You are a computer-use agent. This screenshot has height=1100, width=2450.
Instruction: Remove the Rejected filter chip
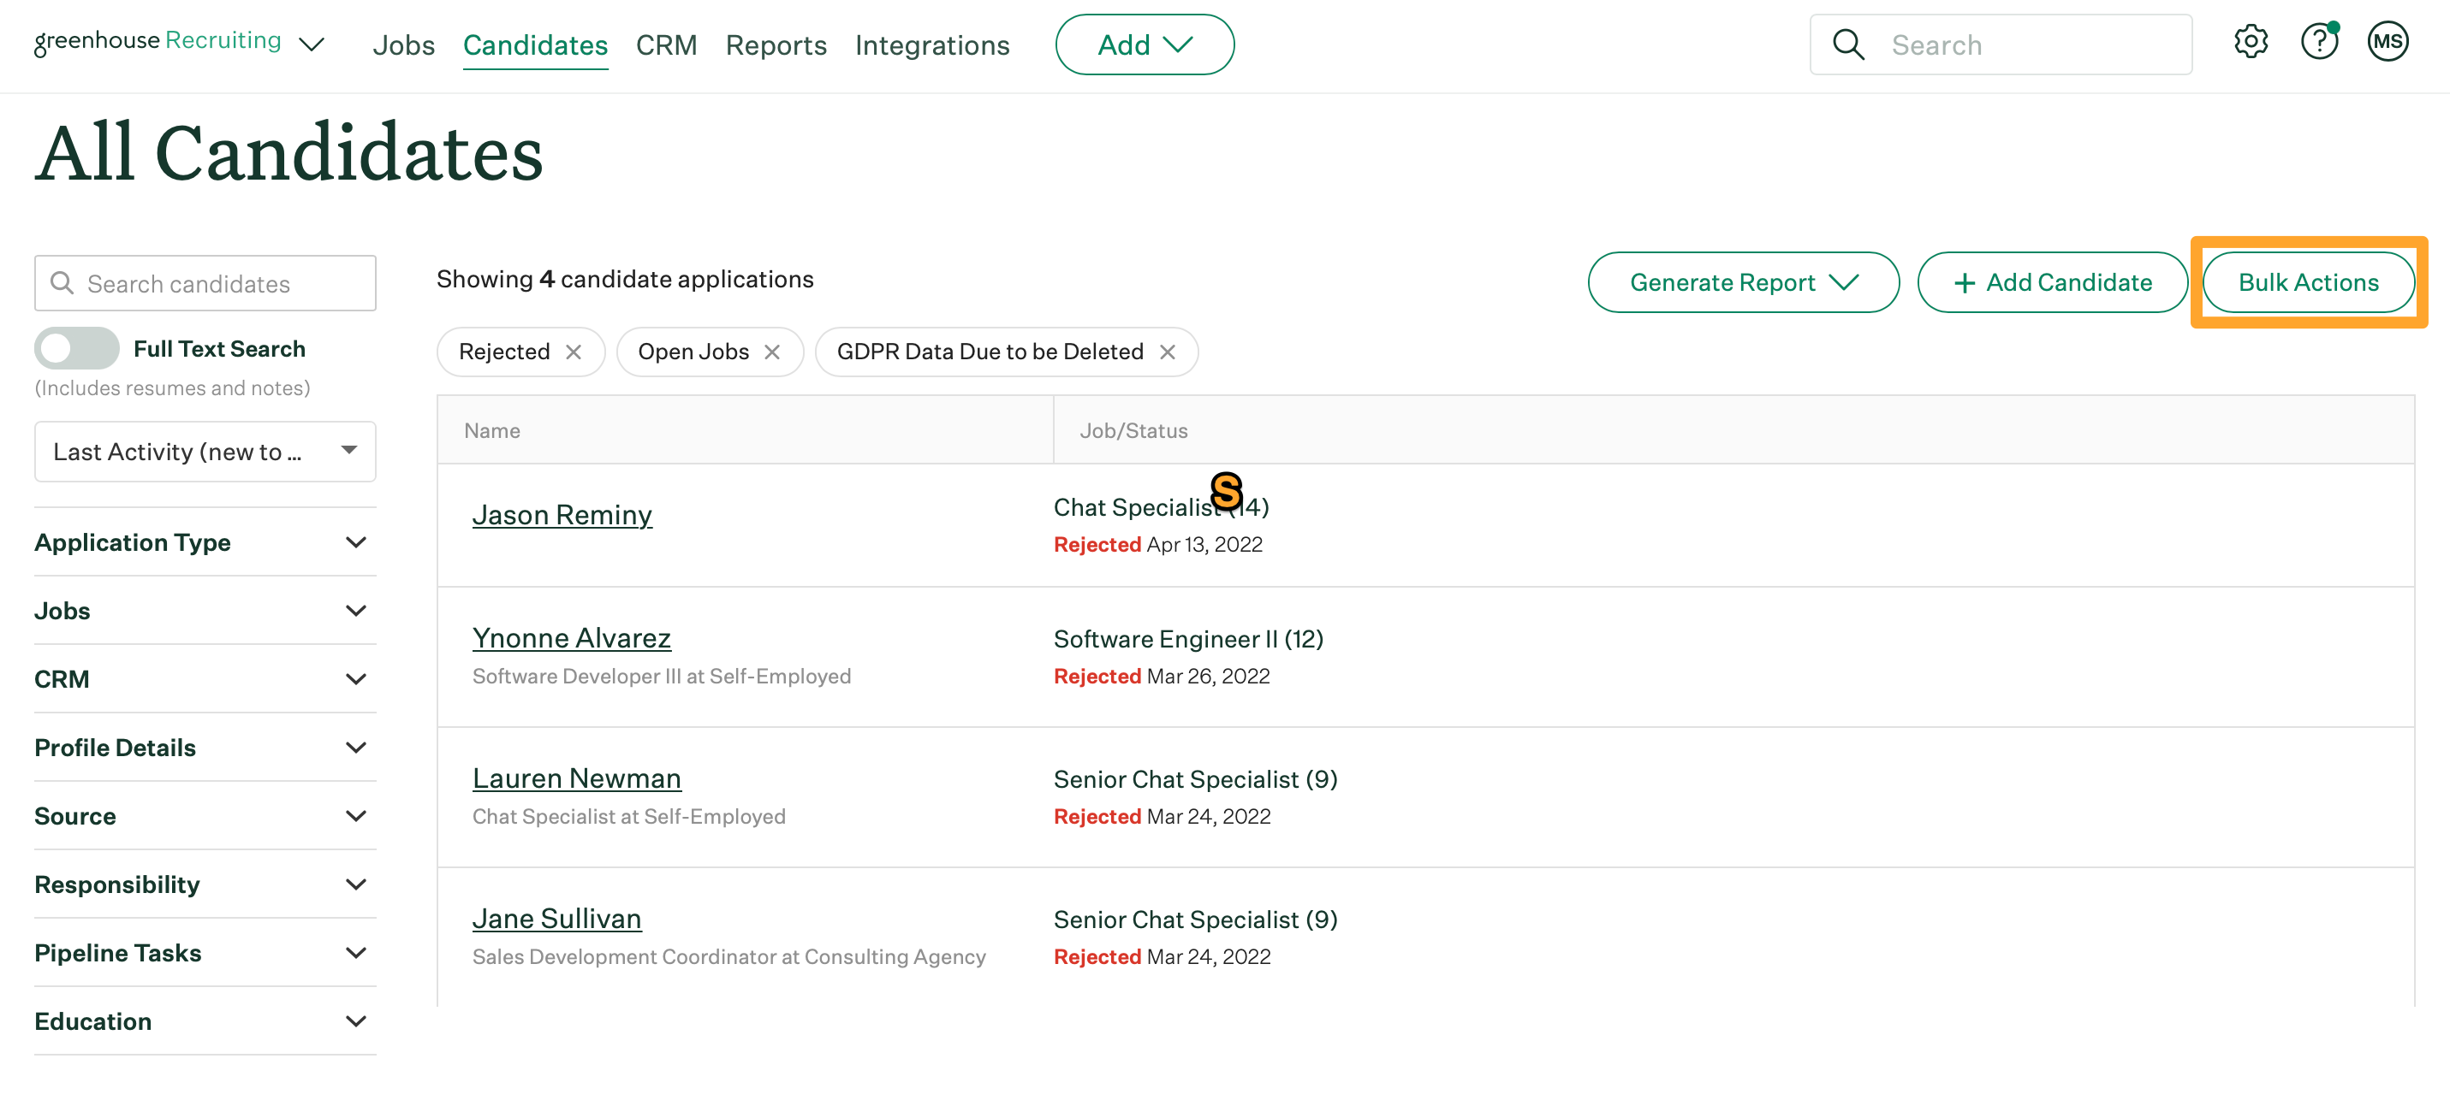click(x=574, y=352)
